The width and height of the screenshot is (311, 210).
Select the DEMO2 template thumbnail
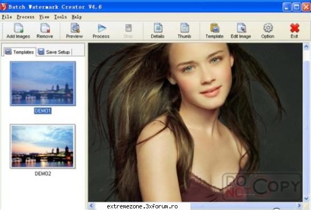43,147
